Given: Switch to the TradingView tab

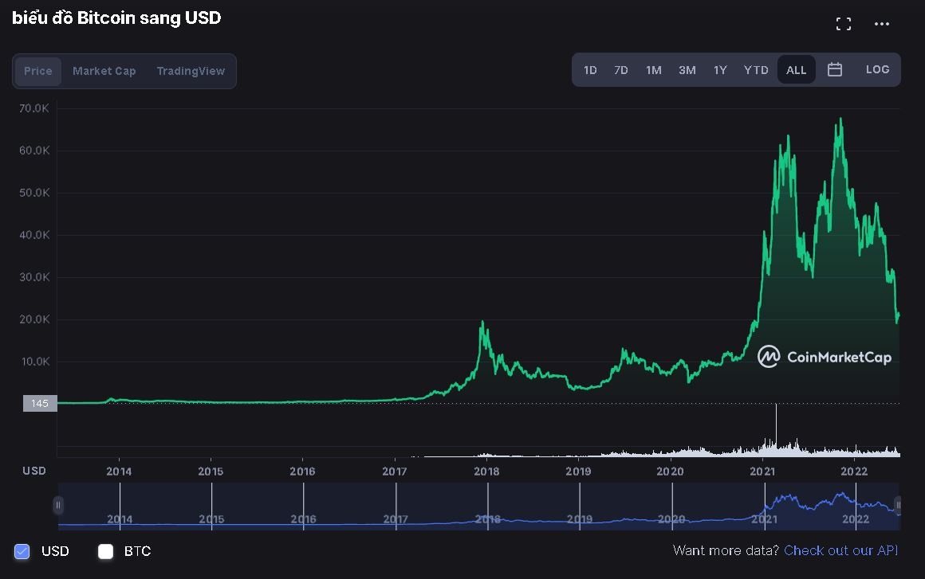Looking at the screenshot, I should pos(191,71).
